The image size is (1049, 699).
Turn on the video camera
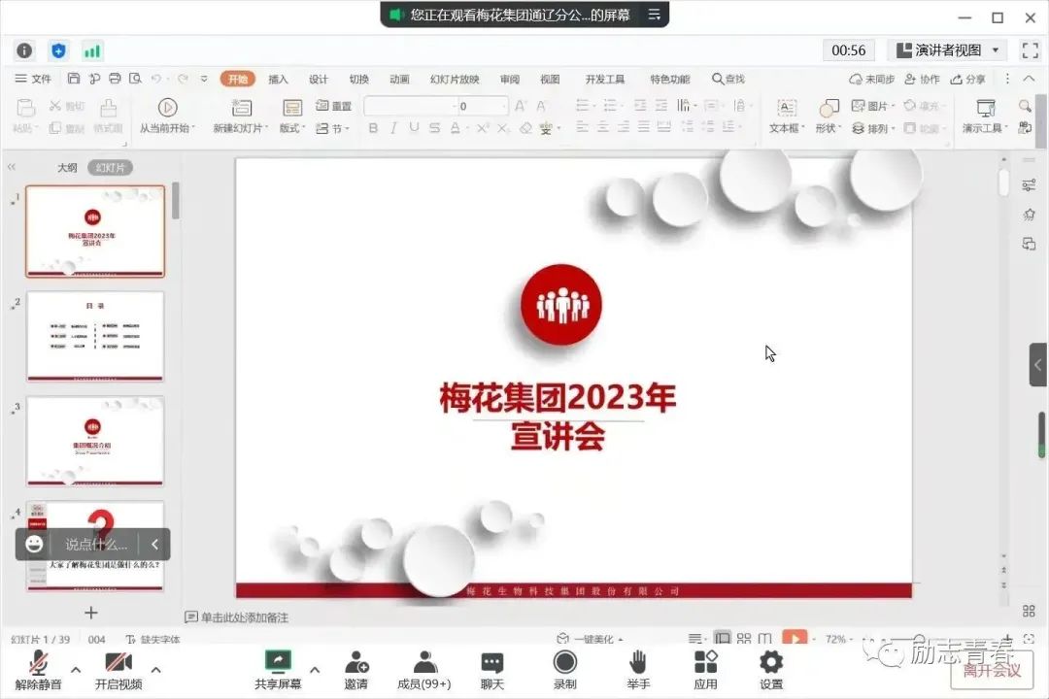tap(118, 662)
